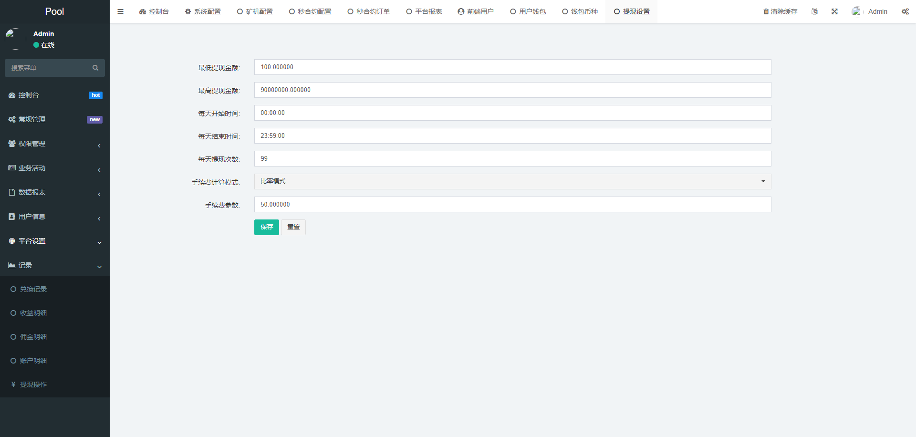This screenshot has width=916, height=437.
Task: Click the 每天提现次数 input field
Action: 512,158
